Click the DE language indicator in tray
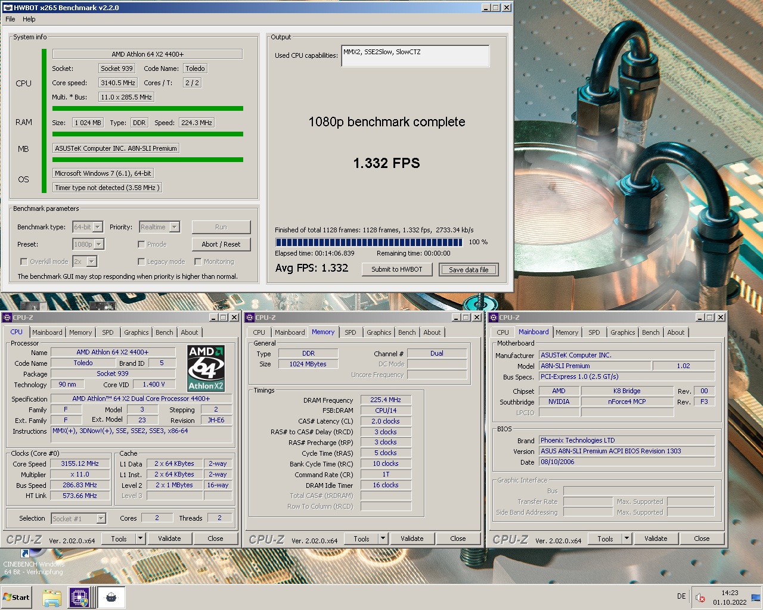763x610 pixels. point(681,596)
